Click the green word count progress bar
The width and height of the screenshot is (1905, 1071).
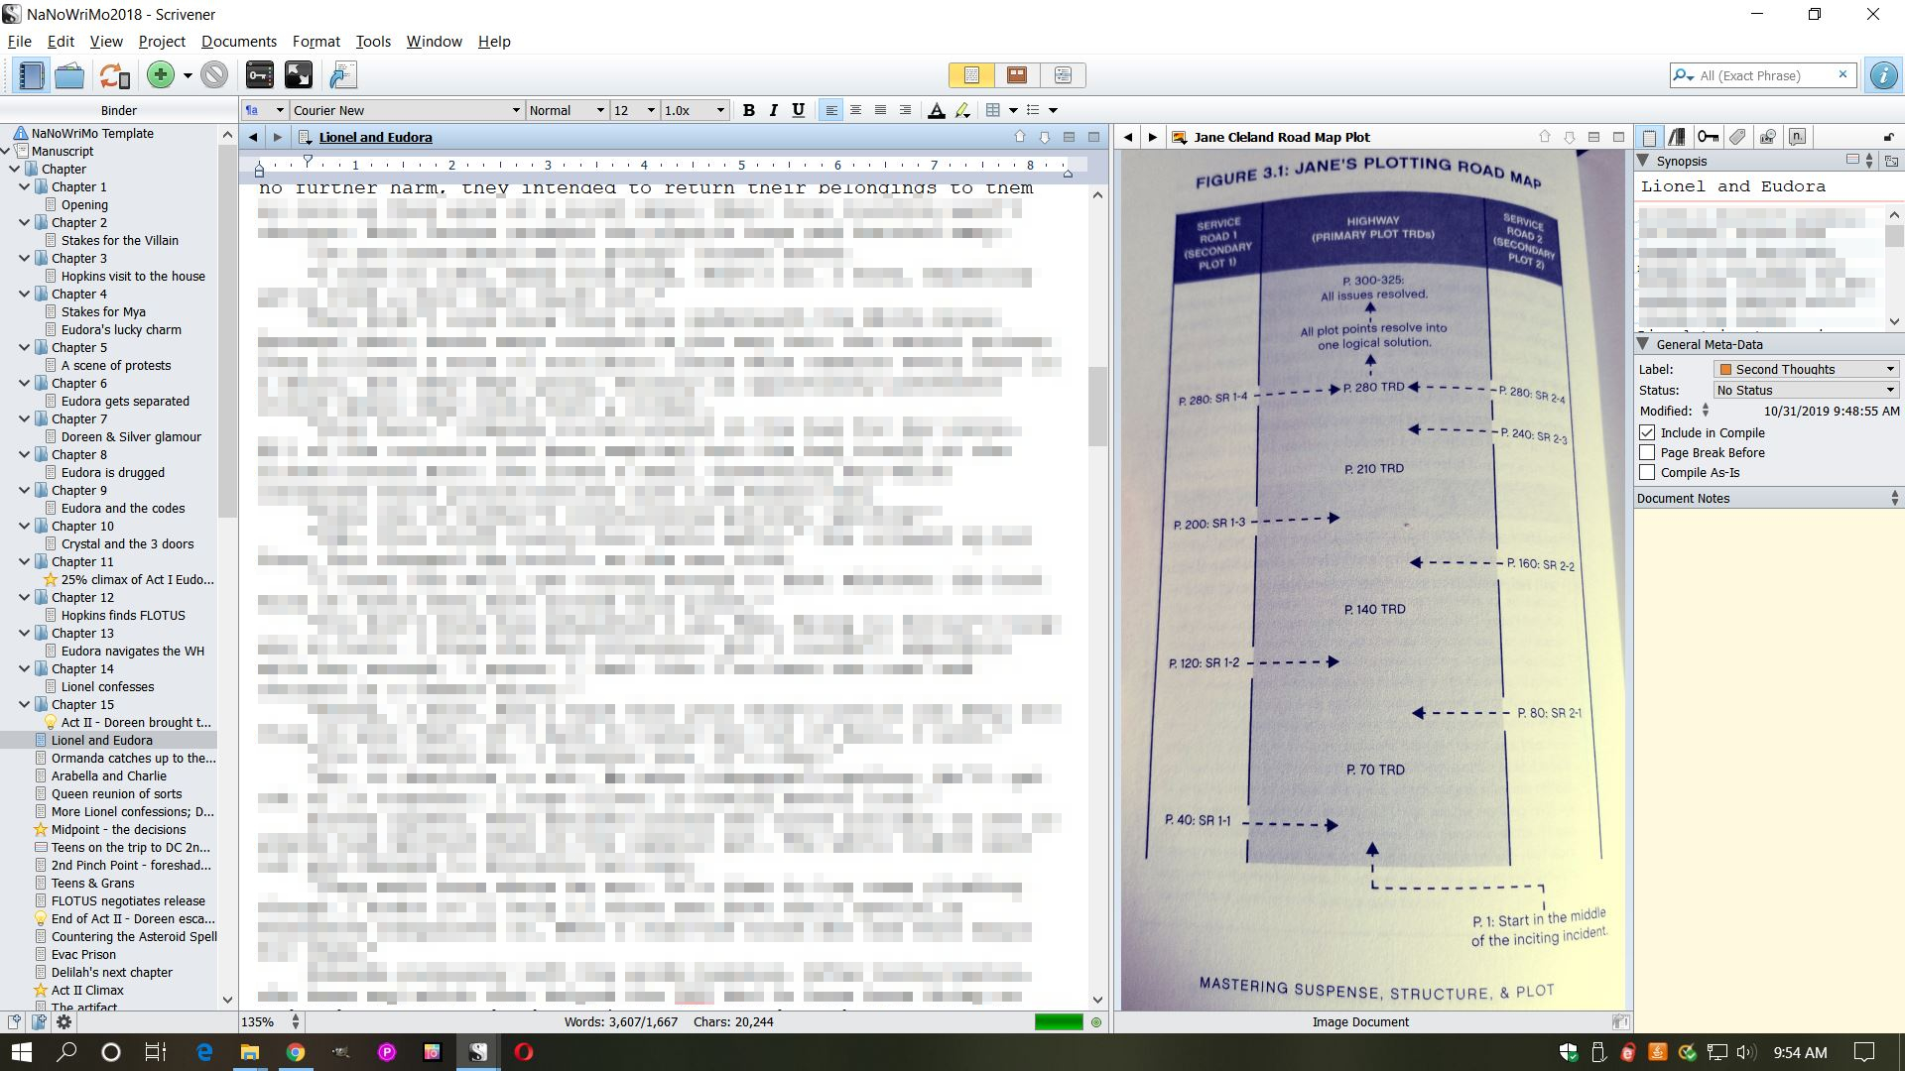coord(1059,1021)
